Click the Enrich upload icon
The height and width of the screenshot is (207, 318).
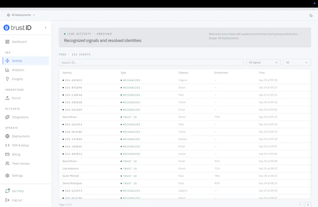tap(7, 98)
